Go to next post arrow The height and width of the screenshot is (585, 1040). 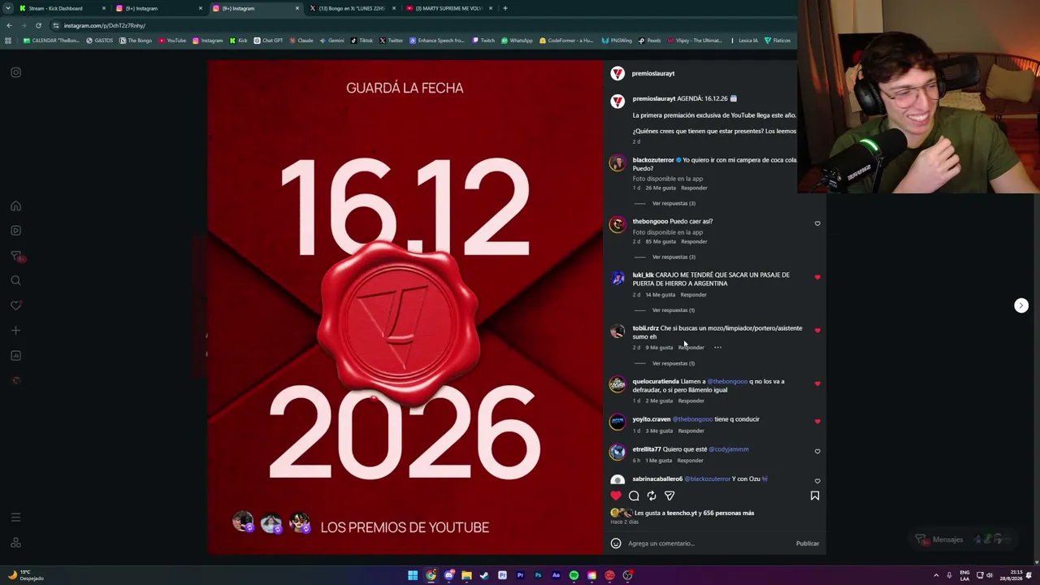point(1021,305)
